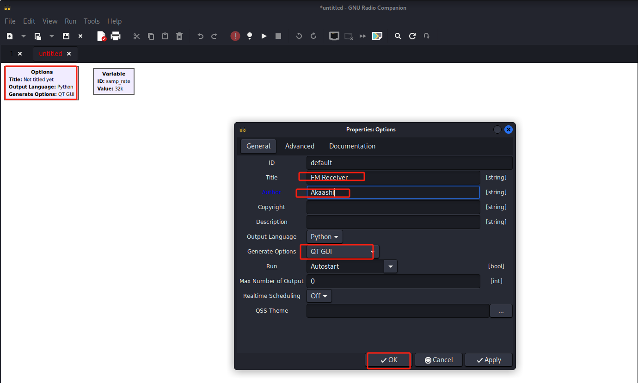This screenshot has height=383, width=638.
Task: Open the New flowgraph type dropdown arrow
Action: 23,36
